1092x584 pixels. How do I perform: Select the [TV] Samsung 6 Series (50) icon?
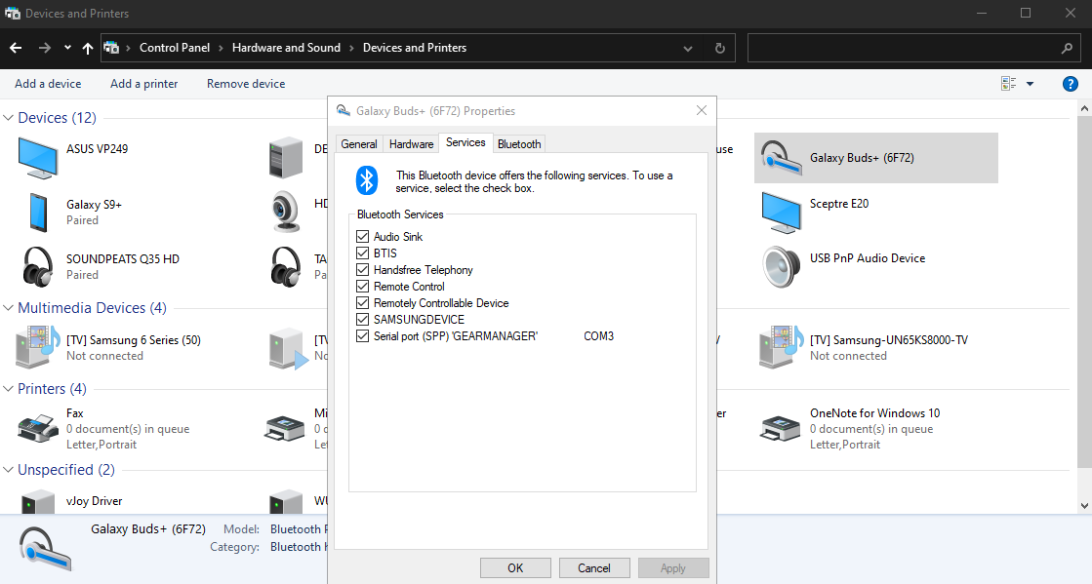pyautogui.click(x=38, y=347)
